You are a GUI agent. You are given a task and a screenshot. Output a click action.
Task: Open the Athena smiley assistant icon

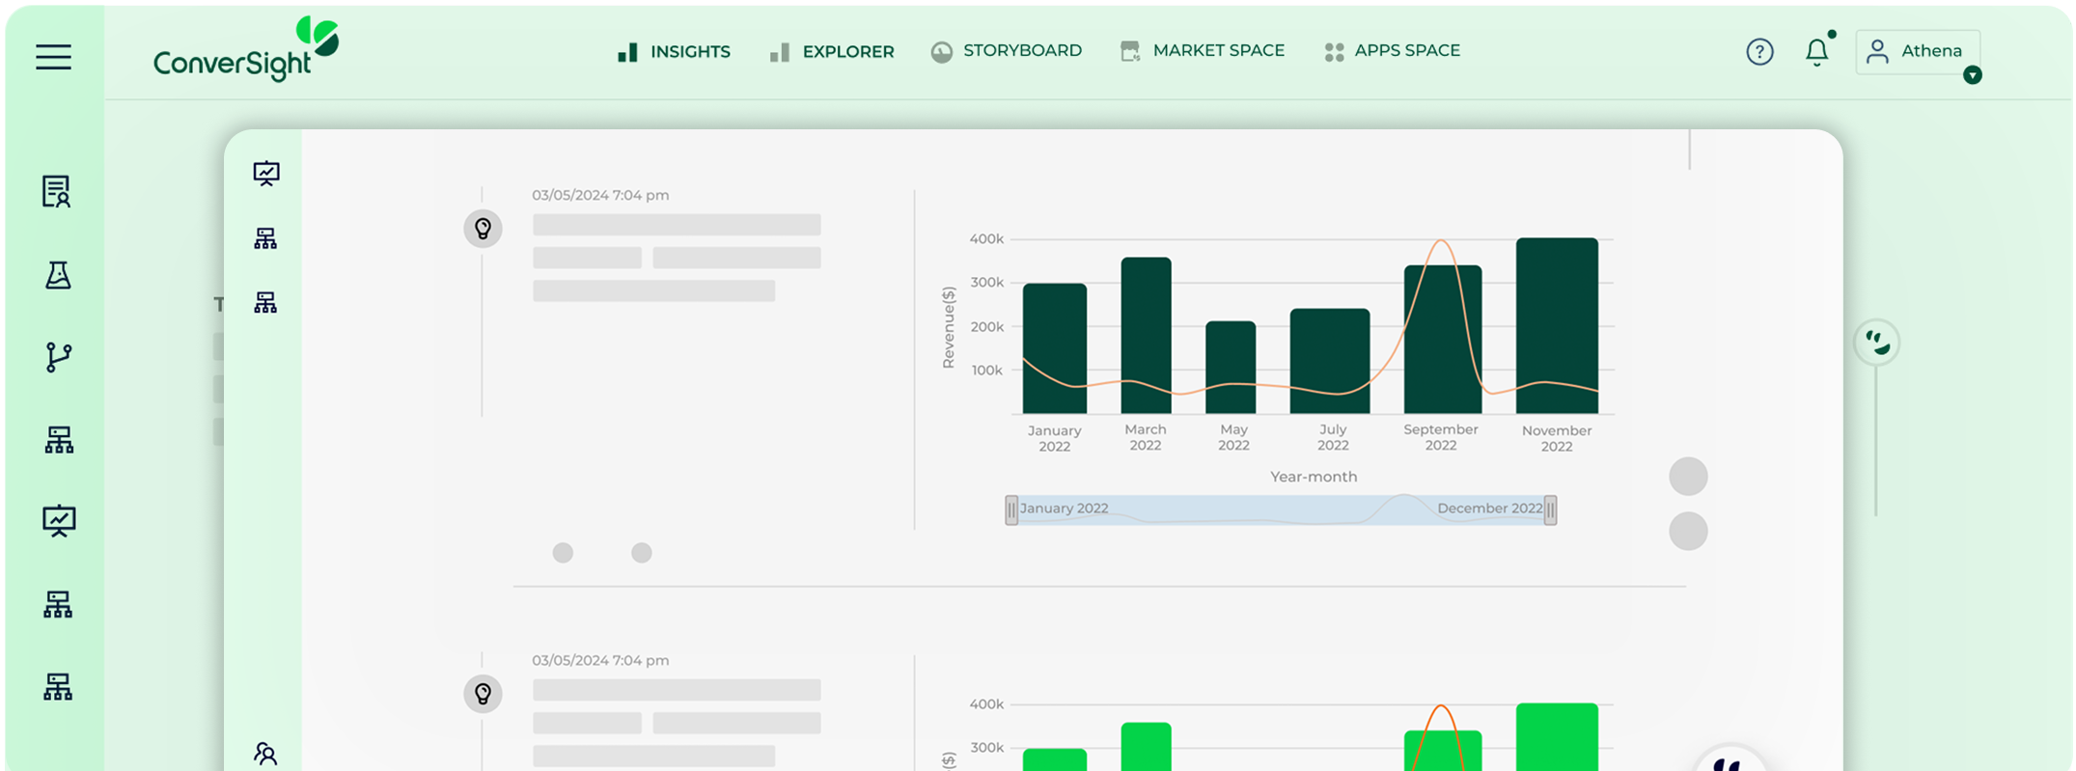1877,343
